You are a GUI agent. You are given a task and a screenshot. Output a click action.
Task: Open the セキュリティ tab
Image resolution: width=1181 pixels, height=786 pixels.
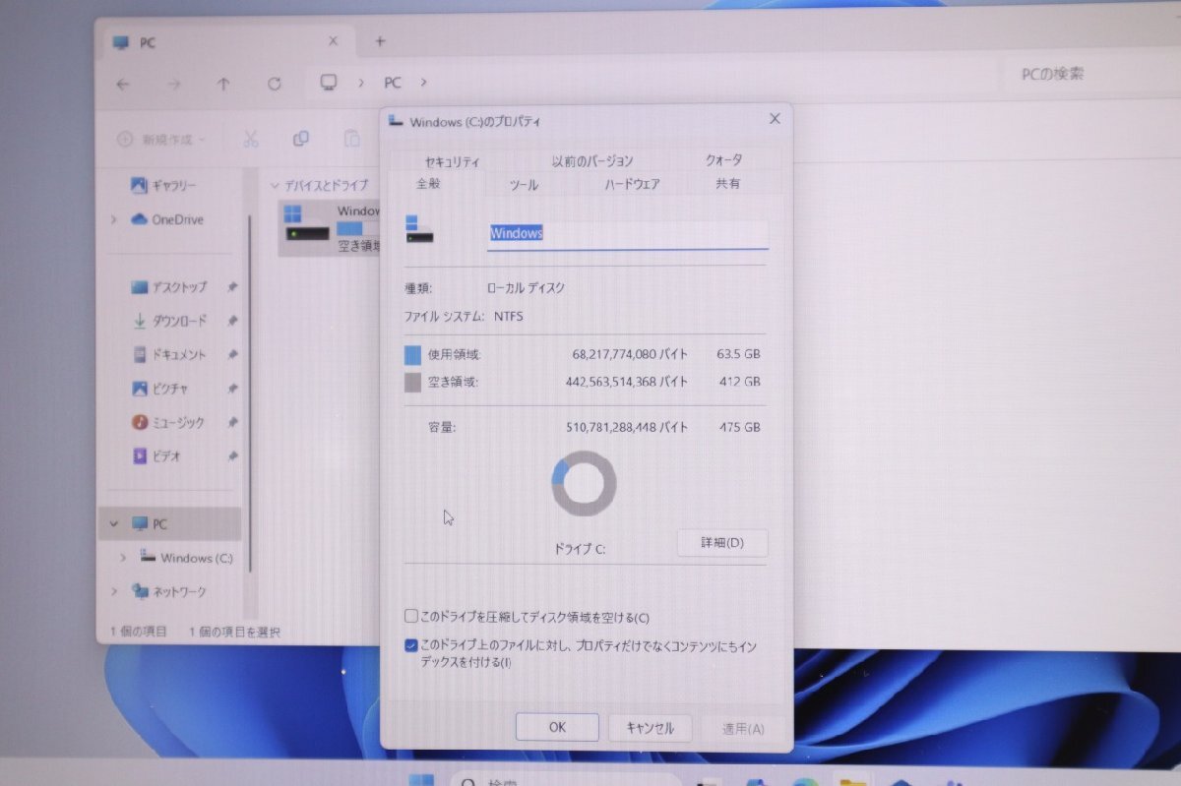click(452, 160)
